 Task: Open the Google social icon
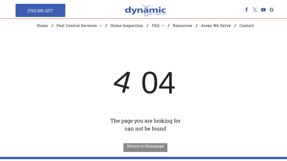[272, 10]
